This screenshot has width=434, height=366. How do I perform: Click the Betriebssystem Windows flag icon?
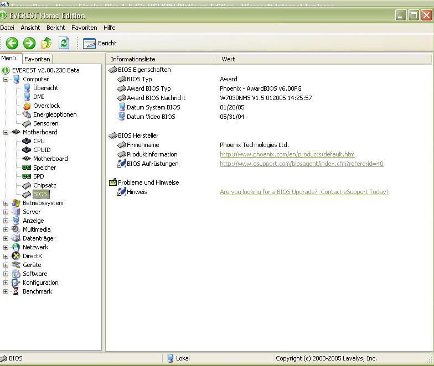17,203
